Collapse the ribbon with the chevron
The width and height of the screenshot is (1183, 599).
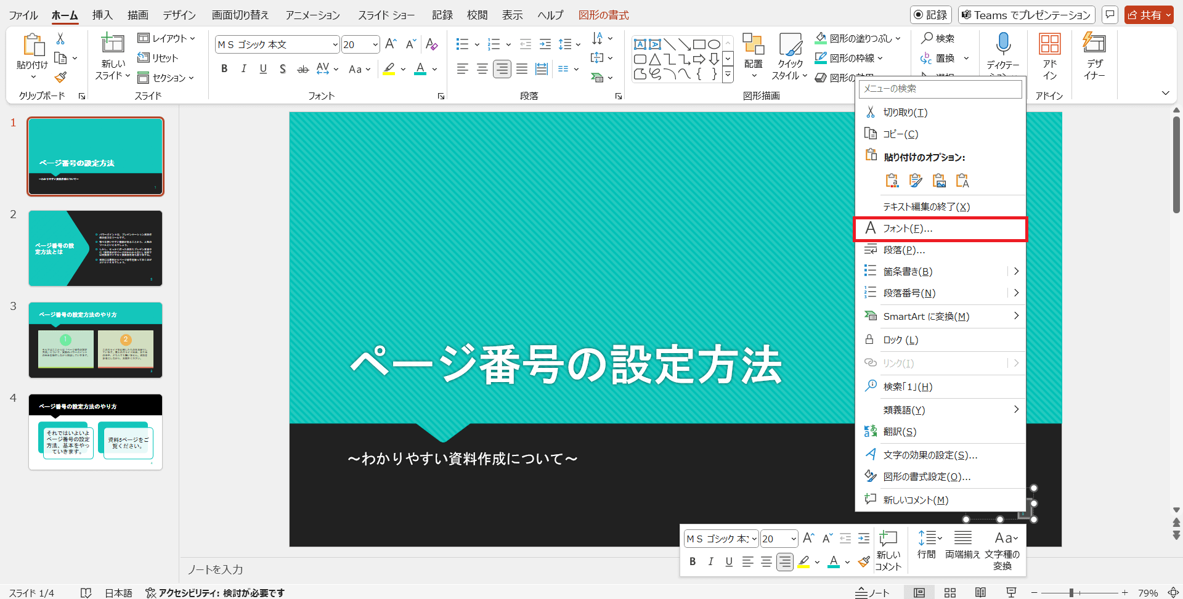(x=1165, y=93)
